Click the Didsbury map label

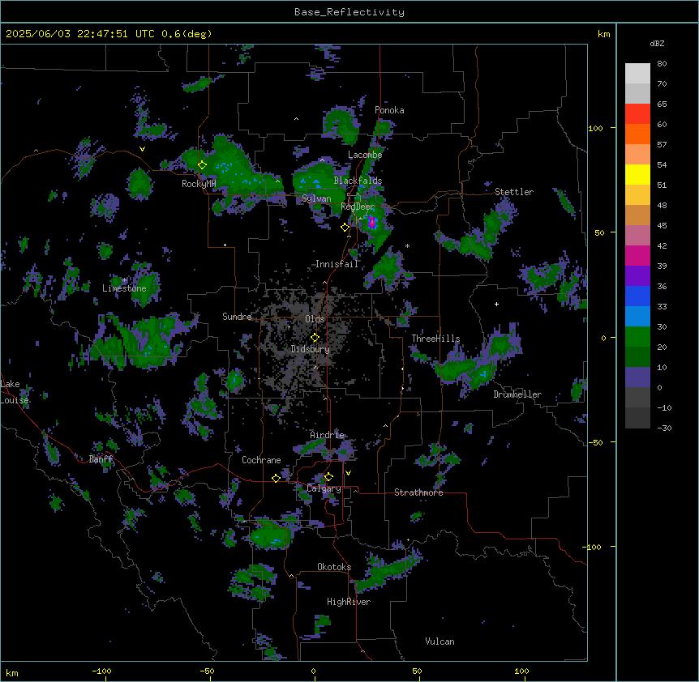tap(311, 349)
